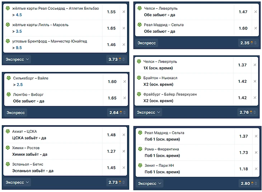Remove the Лилль – Марсель yellow cards bet
This screenshot has width=262, height=192.
pyautogui.click(x=124, y=28)
